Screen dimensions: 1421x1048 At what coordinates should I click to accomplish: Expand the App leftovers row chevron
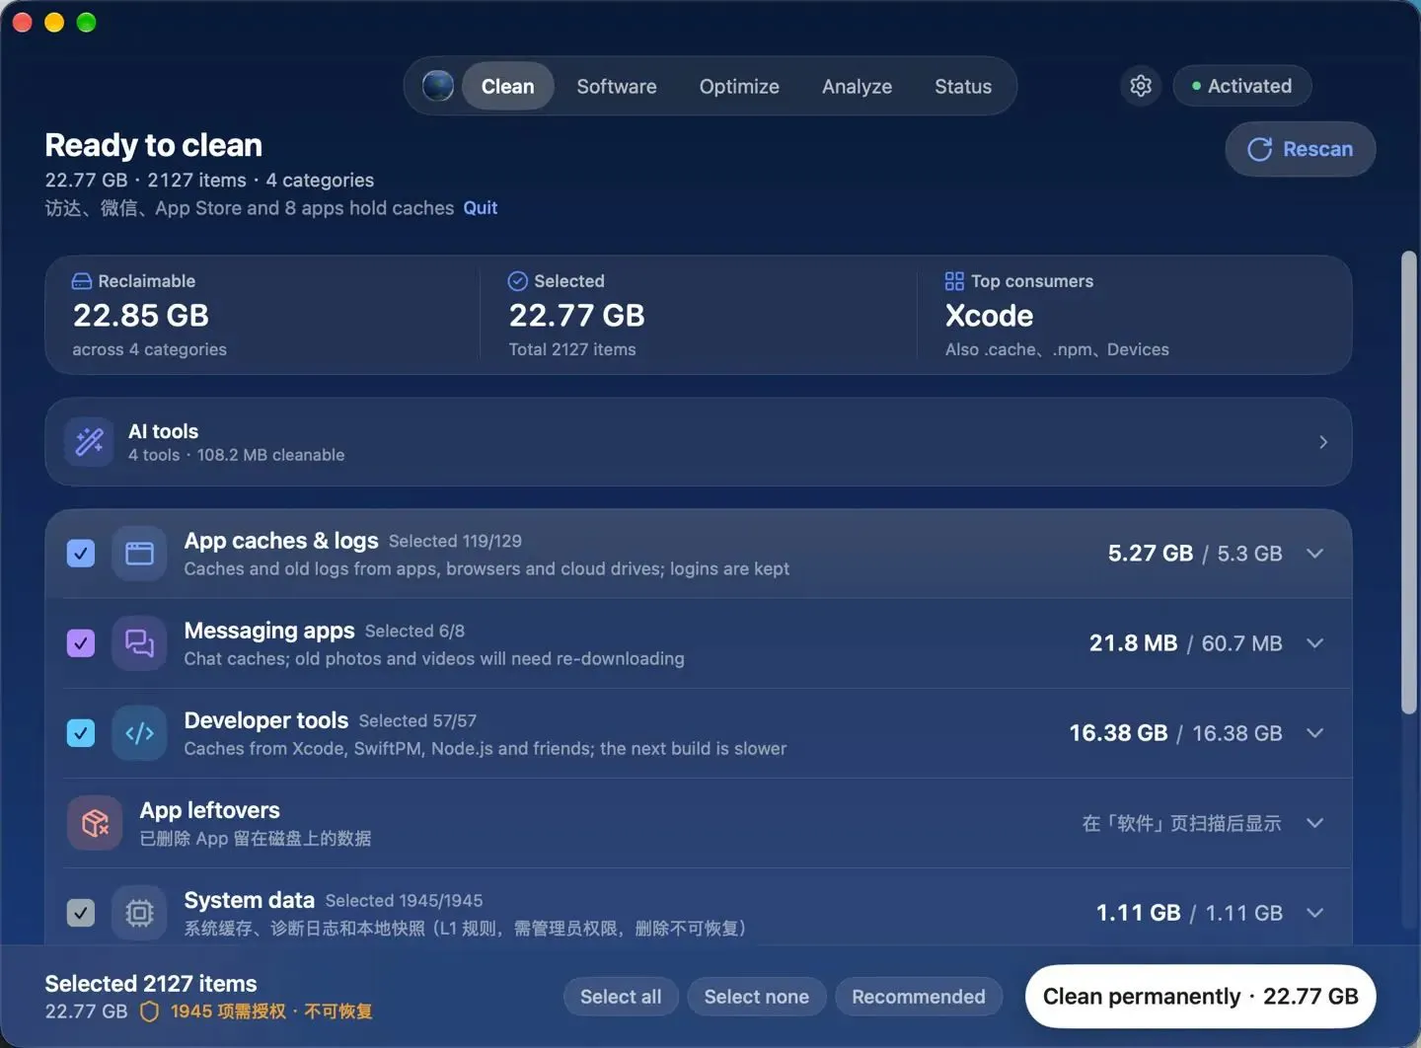[x=1314, y=823]
